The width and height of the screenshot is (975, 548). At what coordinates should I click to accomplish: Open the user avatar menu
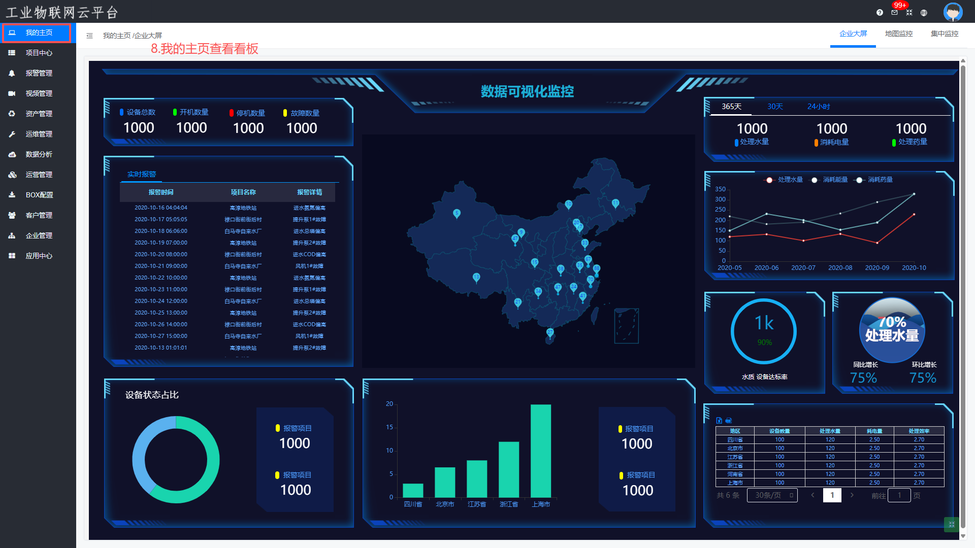coord(953,12)
